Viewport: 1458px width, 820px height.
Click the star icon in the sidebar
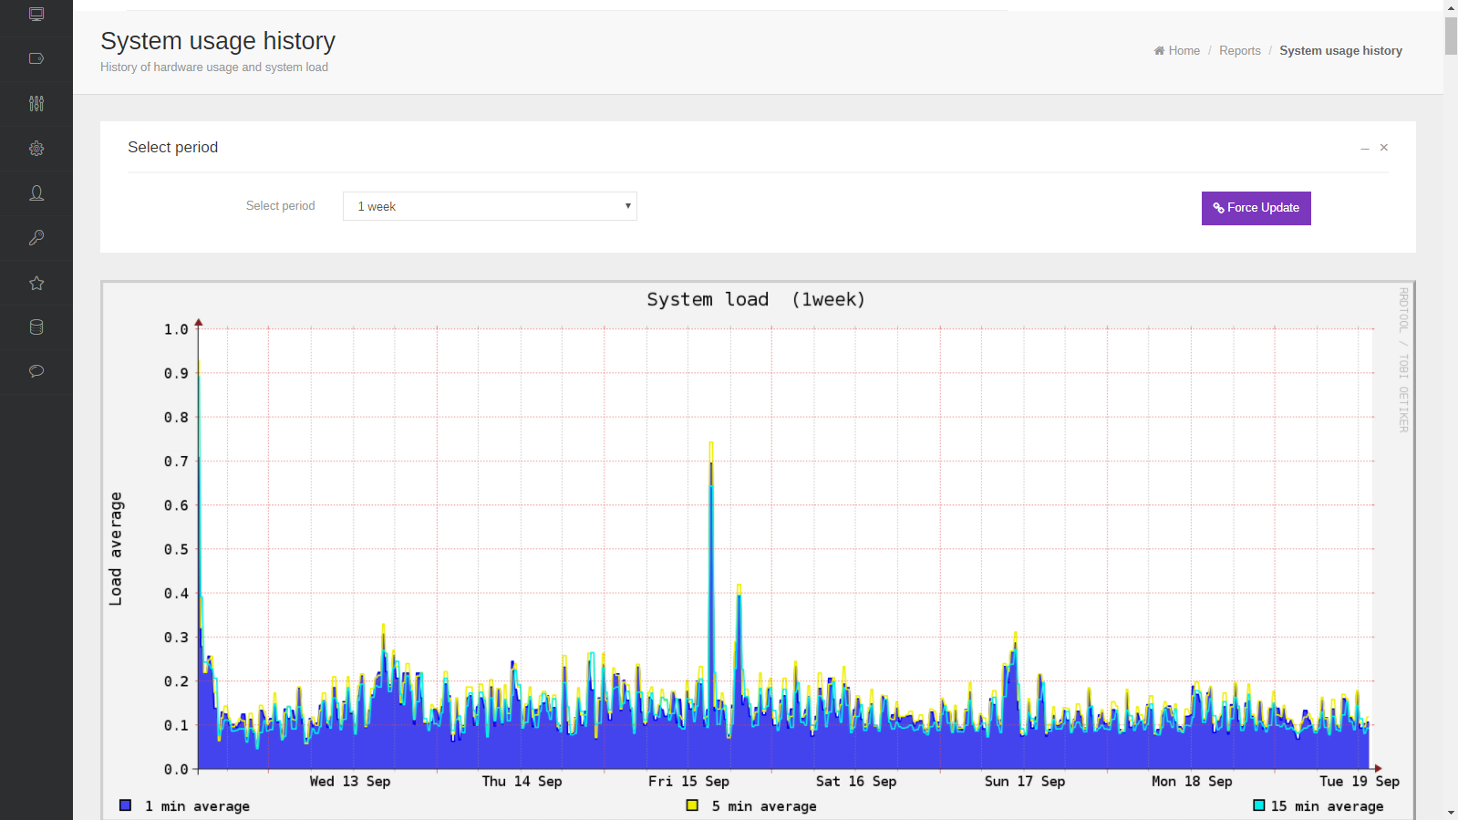(x=36, y=283)
